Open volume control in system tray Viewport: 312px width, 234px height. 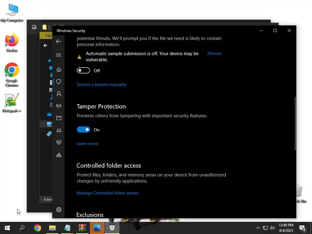(x=272, y=228)
